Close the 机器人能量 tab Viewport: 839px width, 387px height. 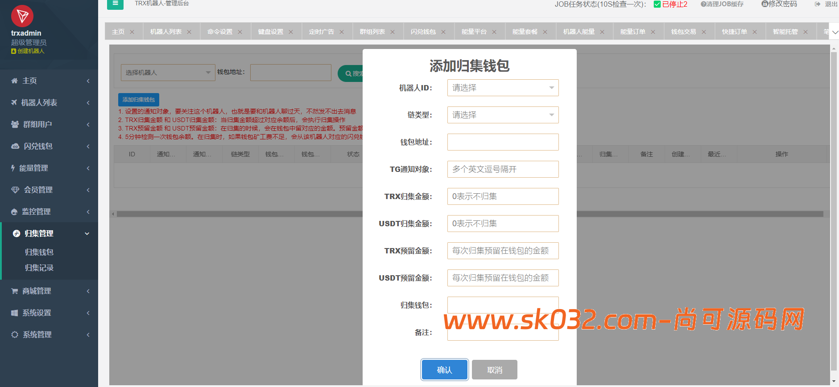[602, 32]
